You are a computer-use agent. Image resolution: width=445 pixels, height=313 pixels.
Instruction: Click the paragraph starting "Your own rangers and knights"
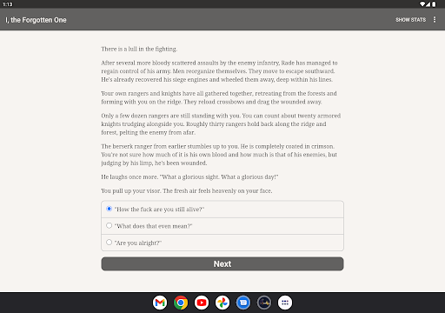point(219,97)
